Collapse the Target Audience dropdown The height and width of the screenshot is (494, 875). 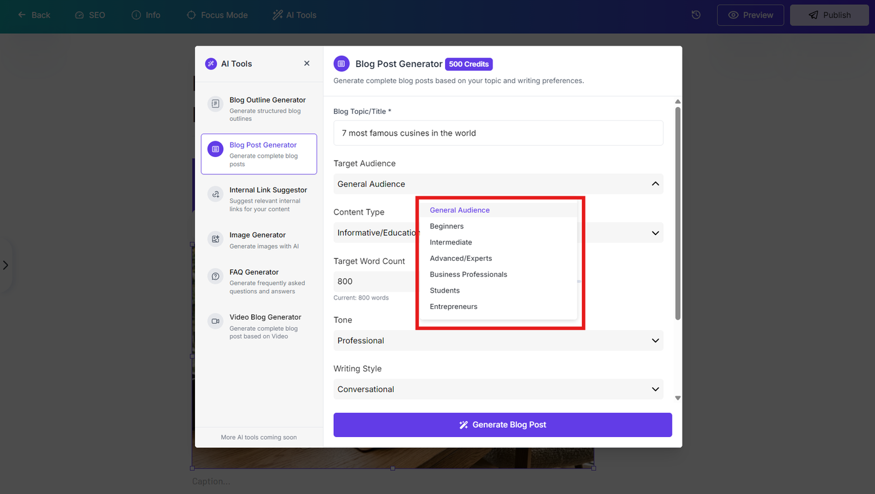655,184
